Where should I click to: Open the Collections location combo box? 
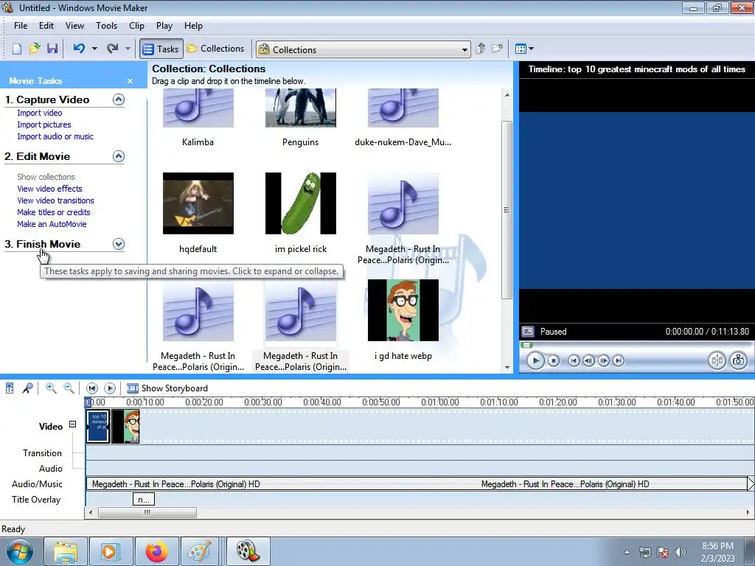(x=363, y=49)
